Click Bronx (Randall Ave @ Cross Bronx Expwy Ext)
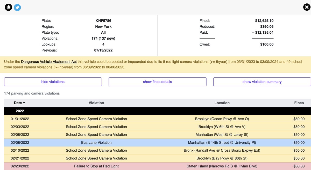Viewport: 311px width, 170px height. (222, 150)
